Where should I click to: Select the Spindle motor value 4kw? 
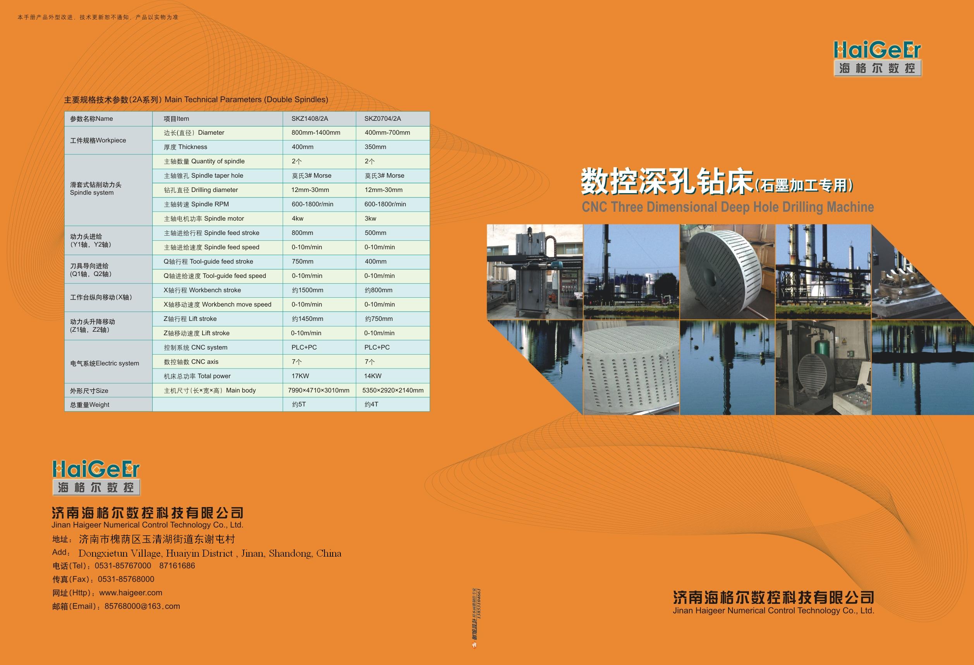297,218
